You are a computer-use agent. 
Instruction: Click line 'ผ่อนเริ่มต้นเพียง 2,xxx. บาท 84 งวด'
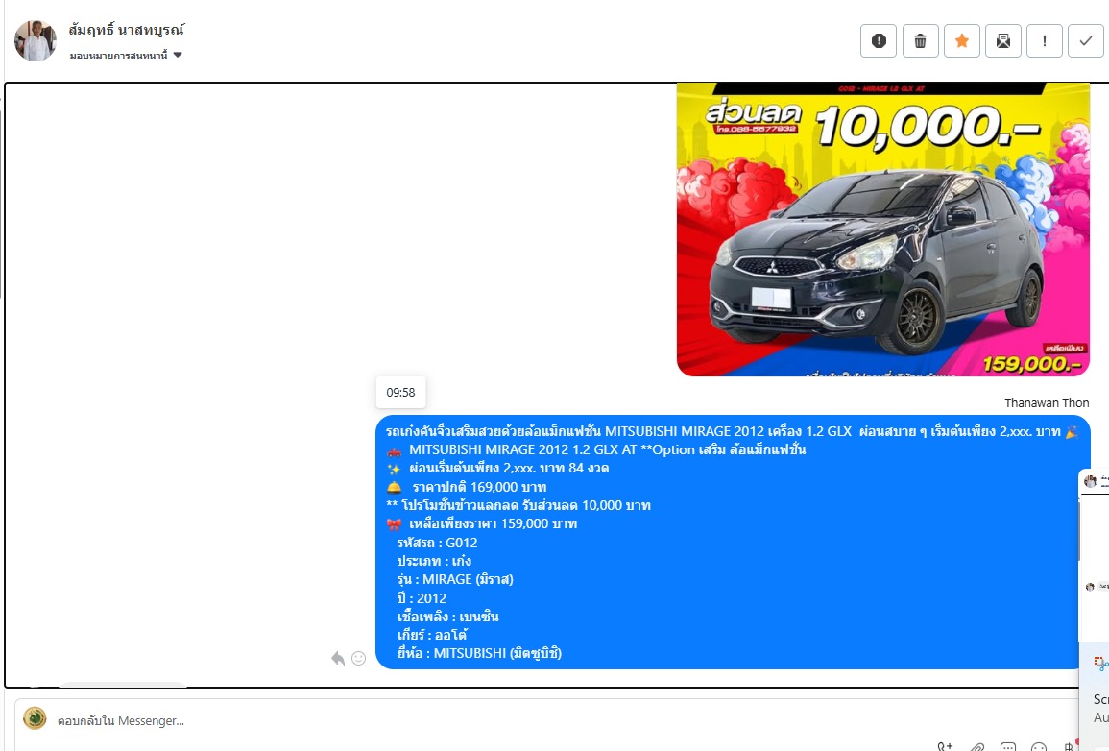coord(509,468)
